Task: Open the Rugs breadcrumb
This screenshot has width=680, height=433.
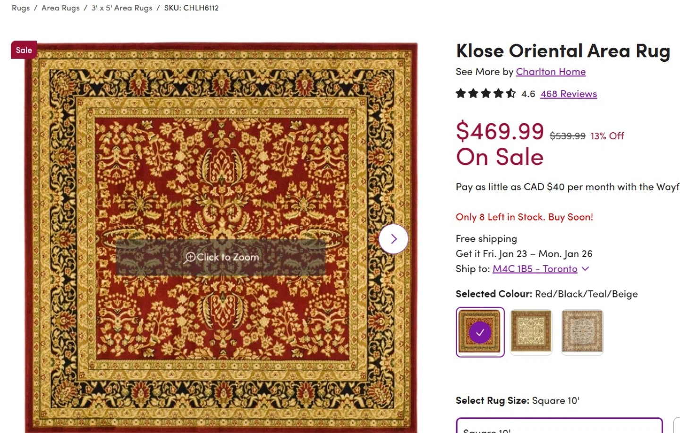Action: [x=21, y=8]
